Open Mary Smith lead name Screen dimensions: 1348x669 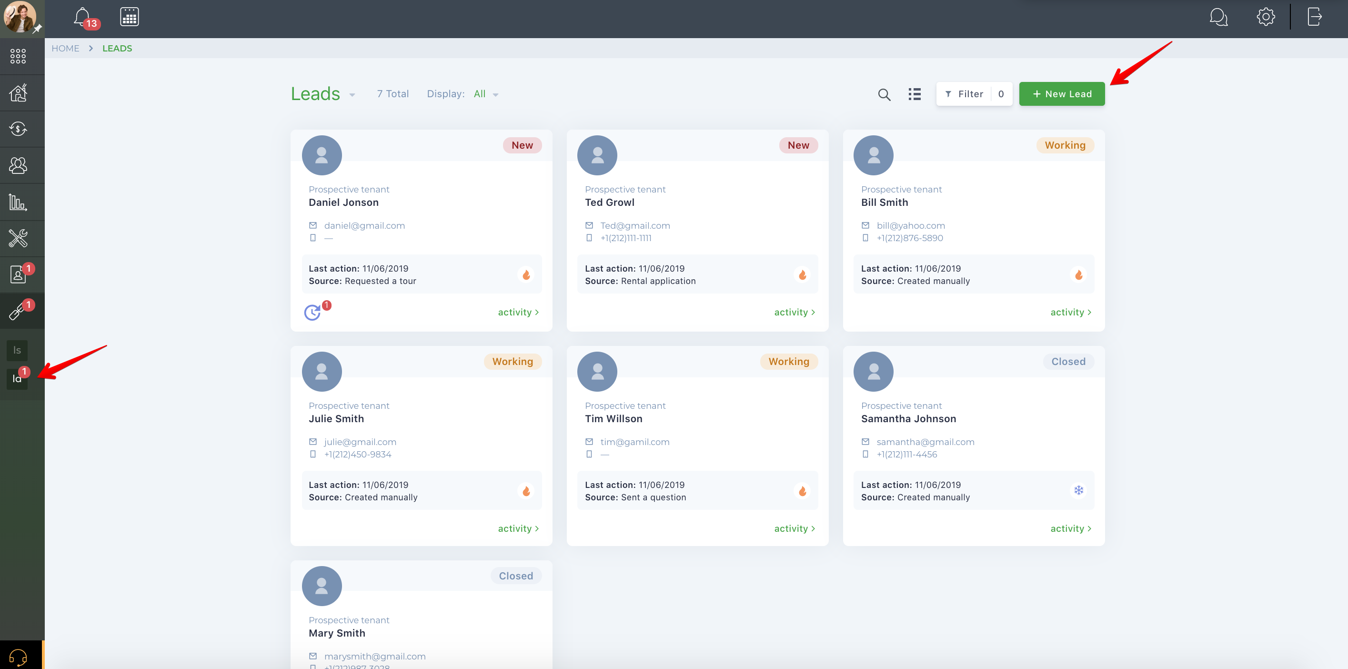pyautogui.click(x=336, y=633)
